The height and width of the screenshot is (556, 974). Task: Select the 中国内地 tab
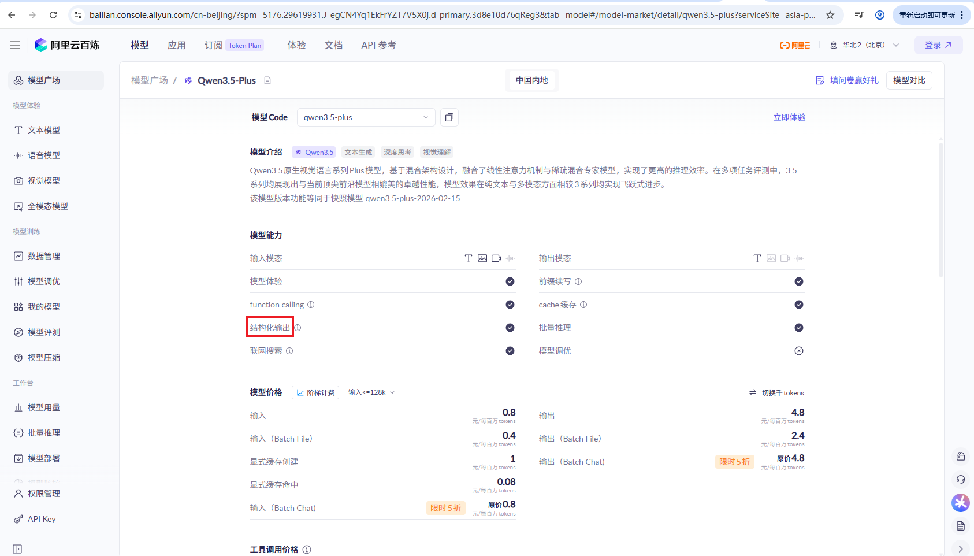[x=532, y=80]
